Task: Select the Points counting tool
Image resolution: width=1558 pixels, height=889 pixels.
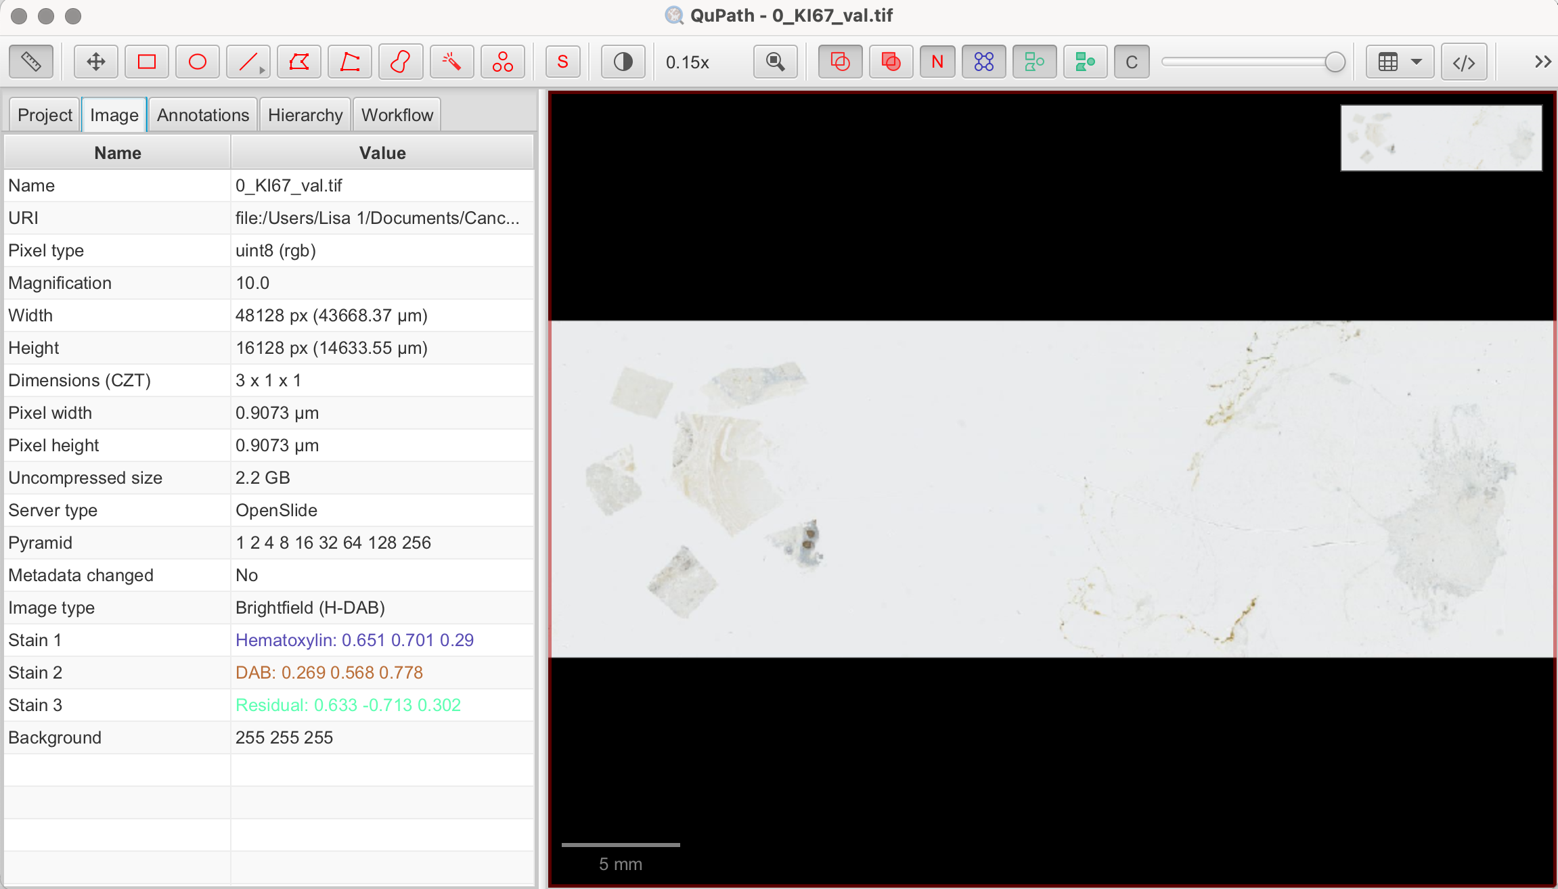Action: click(502, 62)
